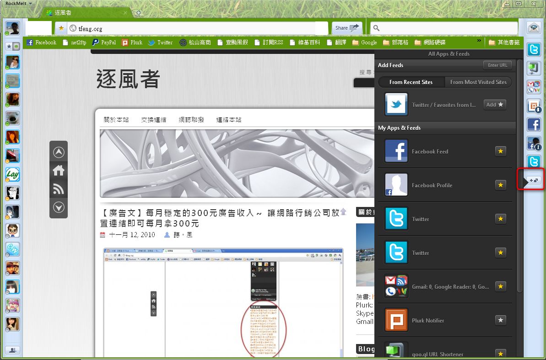The height and width of the screenshot is (360, 546).
Task: Open the Google bookmarks folder
Action: (x=365, y=42)
